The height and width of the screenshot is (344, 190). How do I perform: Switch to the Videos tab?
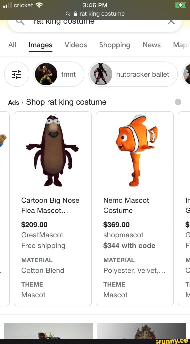[75, 45]
